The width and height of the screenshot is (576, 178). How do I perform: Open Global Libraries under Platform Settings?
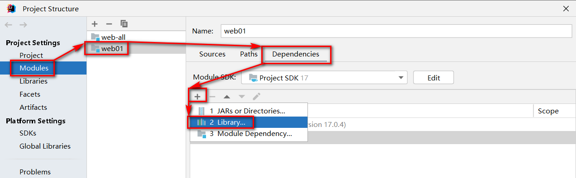tap(45, 146)
